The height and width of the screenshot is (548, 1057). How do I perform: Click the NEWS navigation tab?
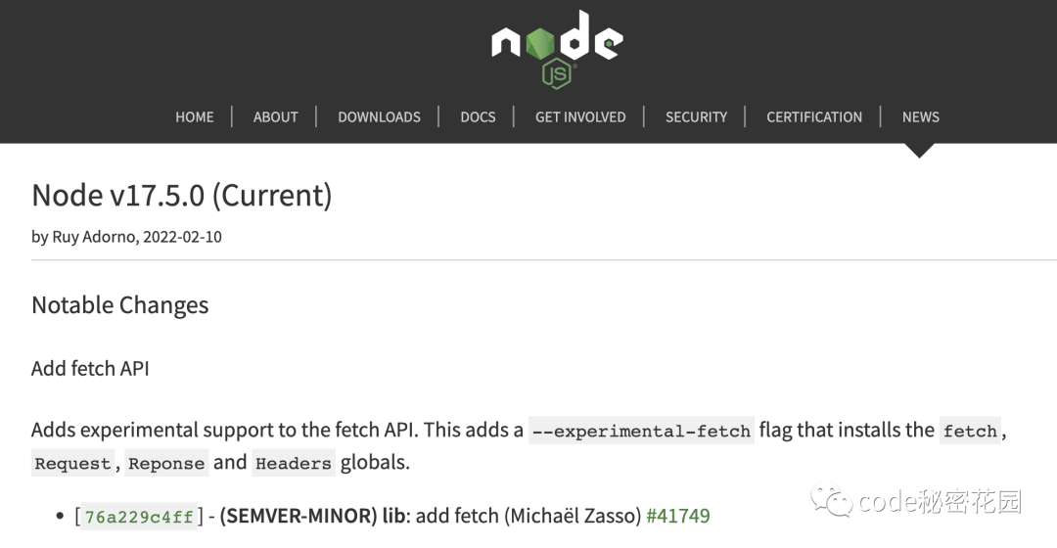pos(920,116)
